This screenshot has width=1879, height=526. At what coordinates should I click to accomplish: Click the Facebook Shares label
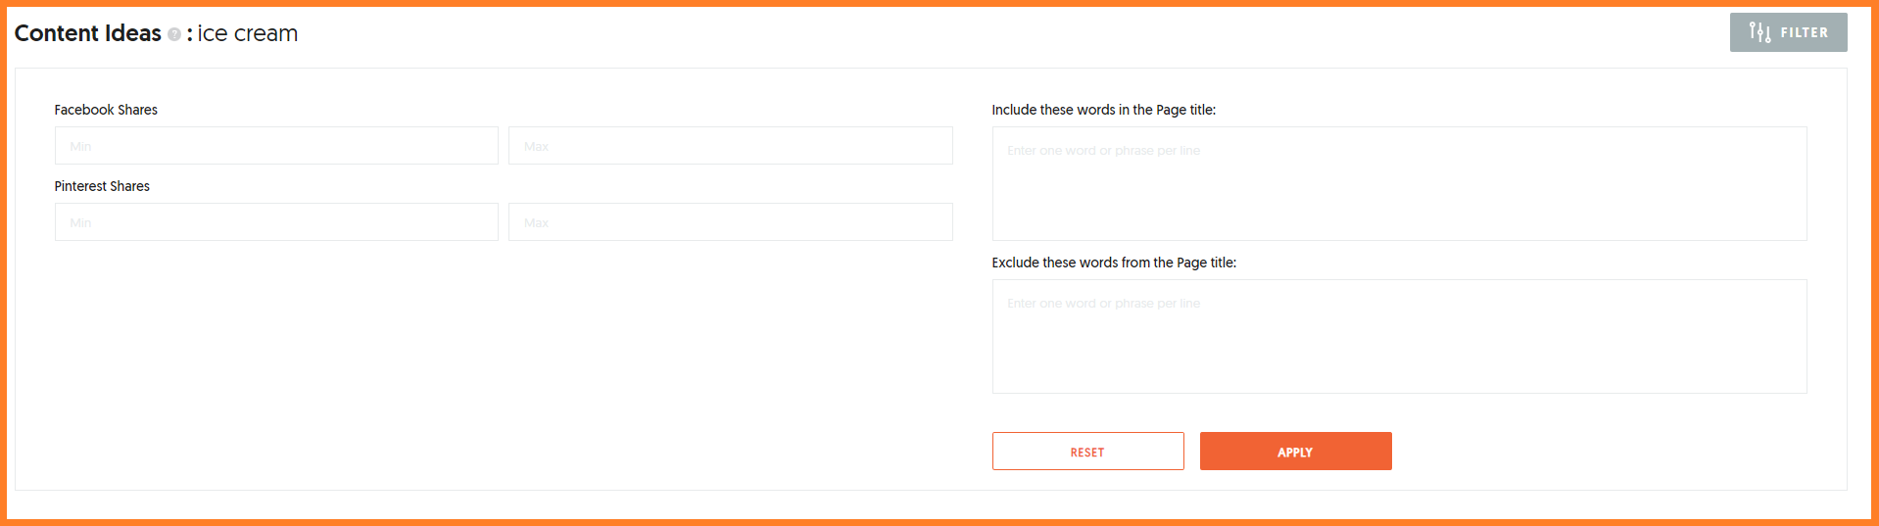coord(106,110)
